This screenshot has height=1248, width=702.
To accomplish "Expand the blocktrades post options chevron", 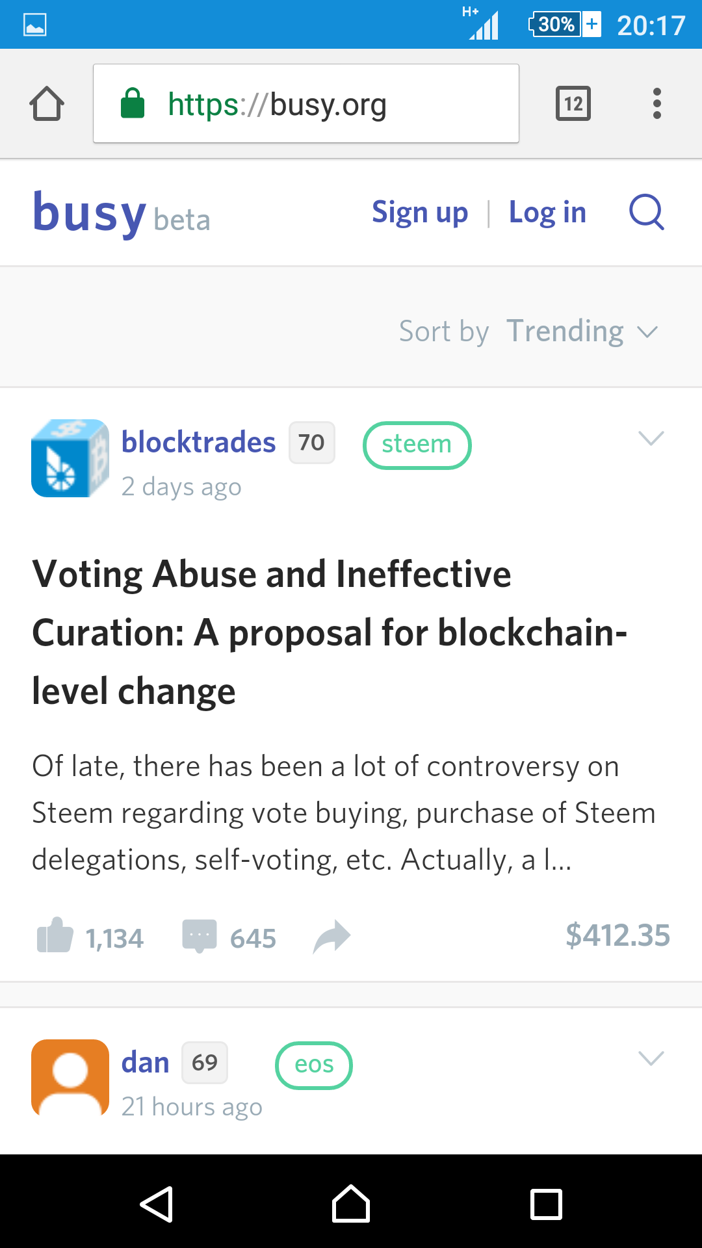I will tap(651, 438).
